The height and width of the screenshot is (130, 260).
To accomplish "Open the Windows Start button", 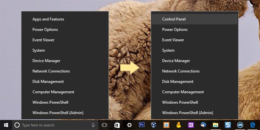I will tap(6, 125).
